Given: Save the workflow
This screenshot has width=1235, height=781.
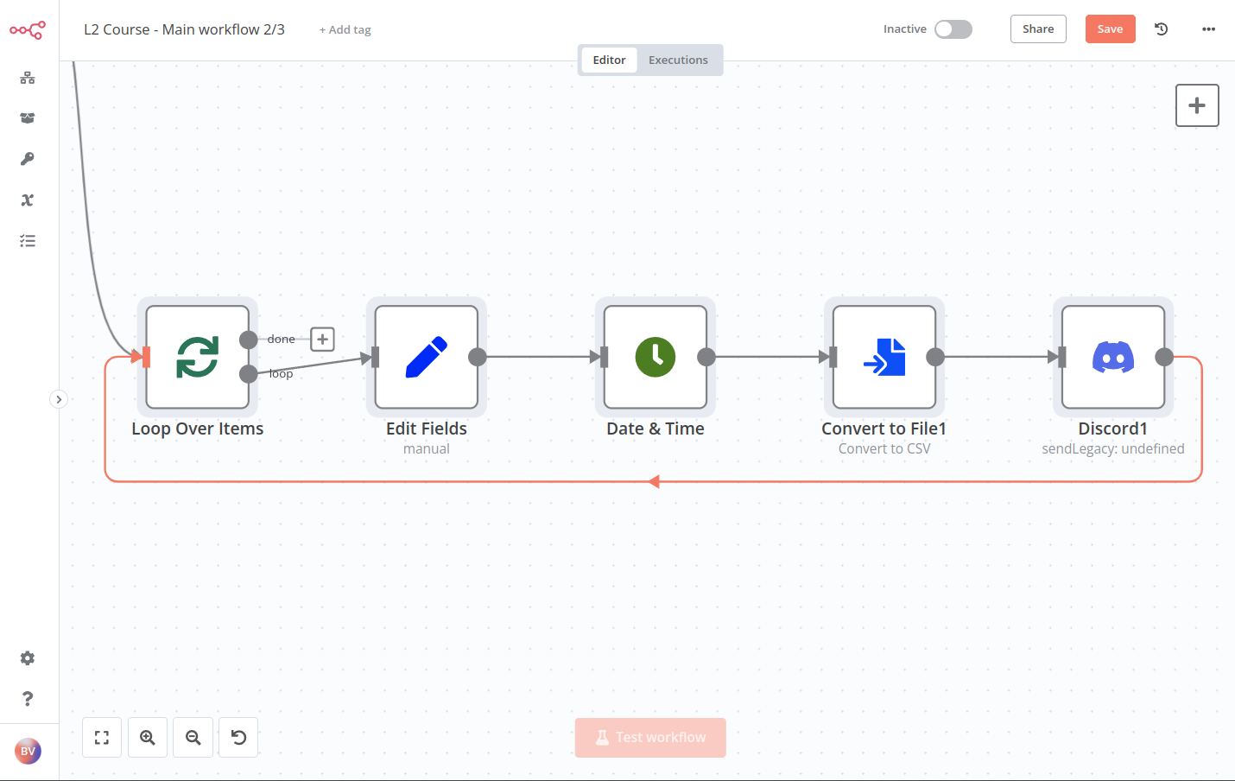Looking at the screenshot, I should [x=1110, y=29].
